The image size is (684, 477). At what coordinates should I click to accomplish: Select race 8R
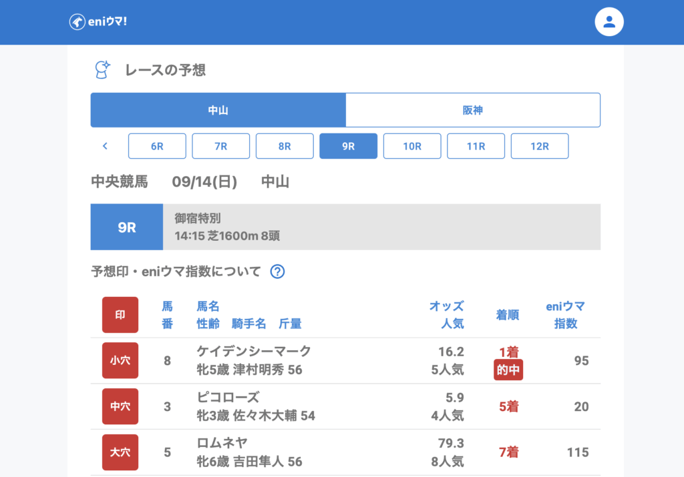click(x=285, y=146)
